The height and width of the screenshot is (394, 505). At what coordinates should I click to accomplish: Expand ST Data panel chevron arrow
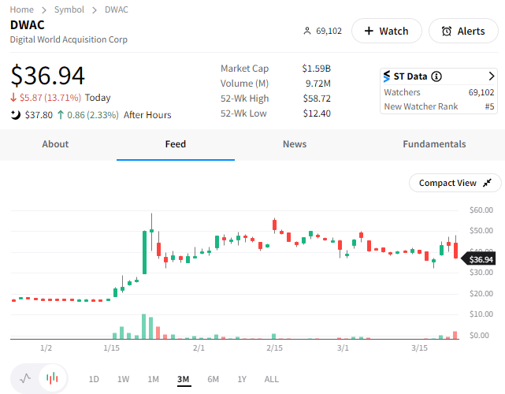coord(491,76)
